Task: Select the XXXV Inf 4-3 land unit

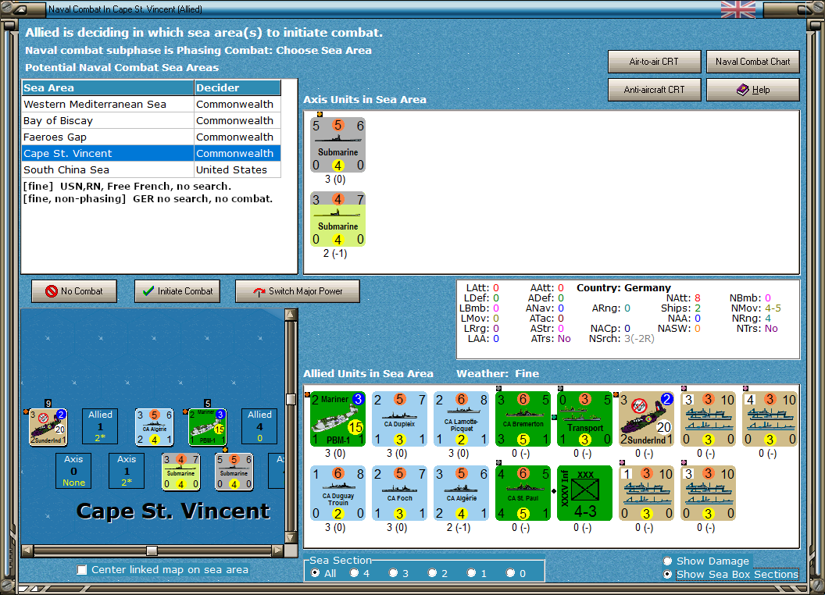Action: [584, 493]
